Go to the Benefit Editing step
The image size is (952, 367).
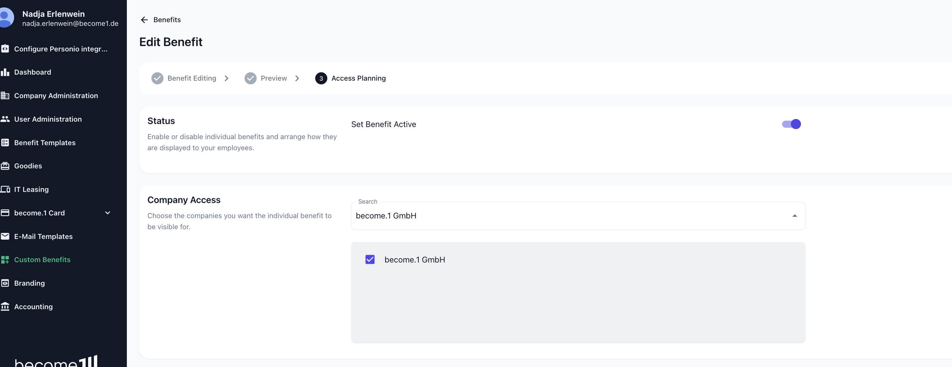(184, 78)
